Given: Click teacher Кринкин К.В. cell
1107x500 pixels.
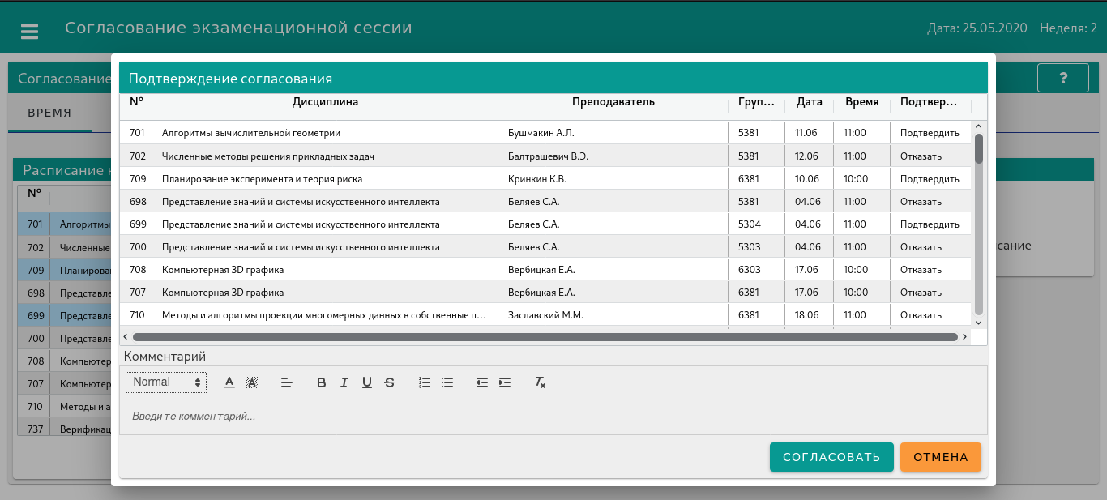Looking at the screenshot, I should click(613, 178).
